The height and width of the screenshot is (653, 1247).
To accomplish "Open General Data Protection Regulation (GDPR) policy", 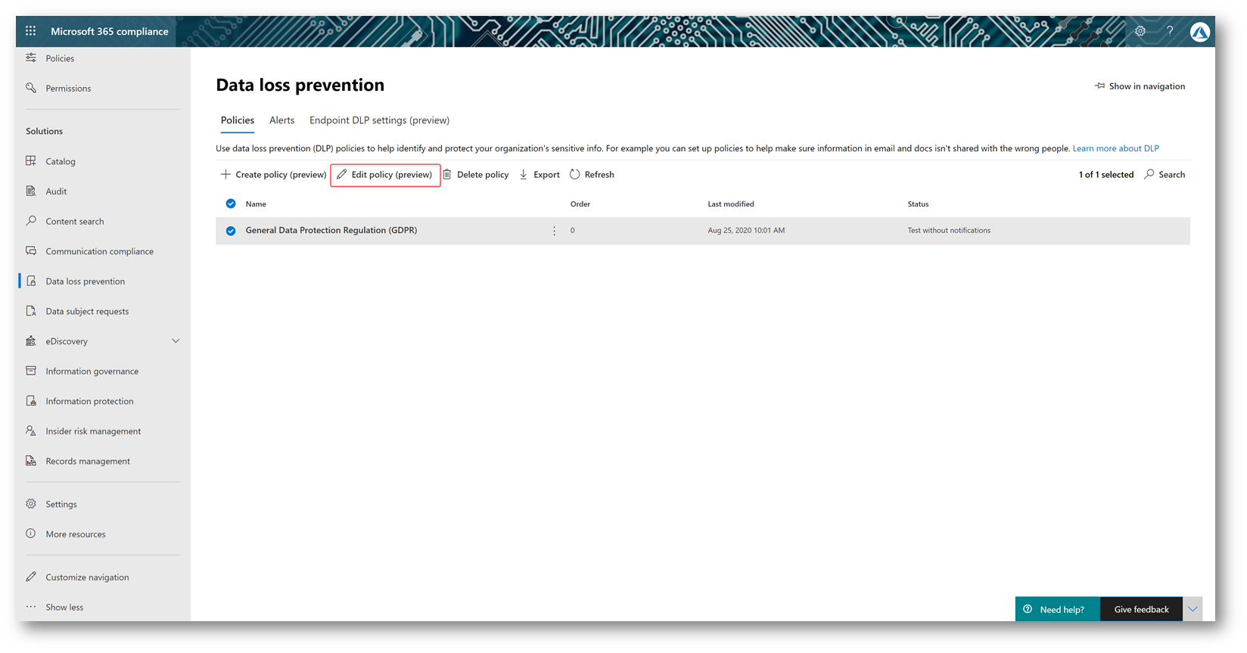I will (x=331, y=230).
